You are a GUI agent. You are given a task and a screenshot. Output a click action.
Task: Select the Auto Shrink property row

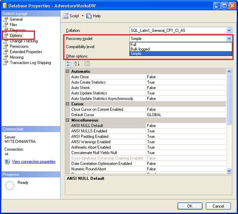coord(148,87)
